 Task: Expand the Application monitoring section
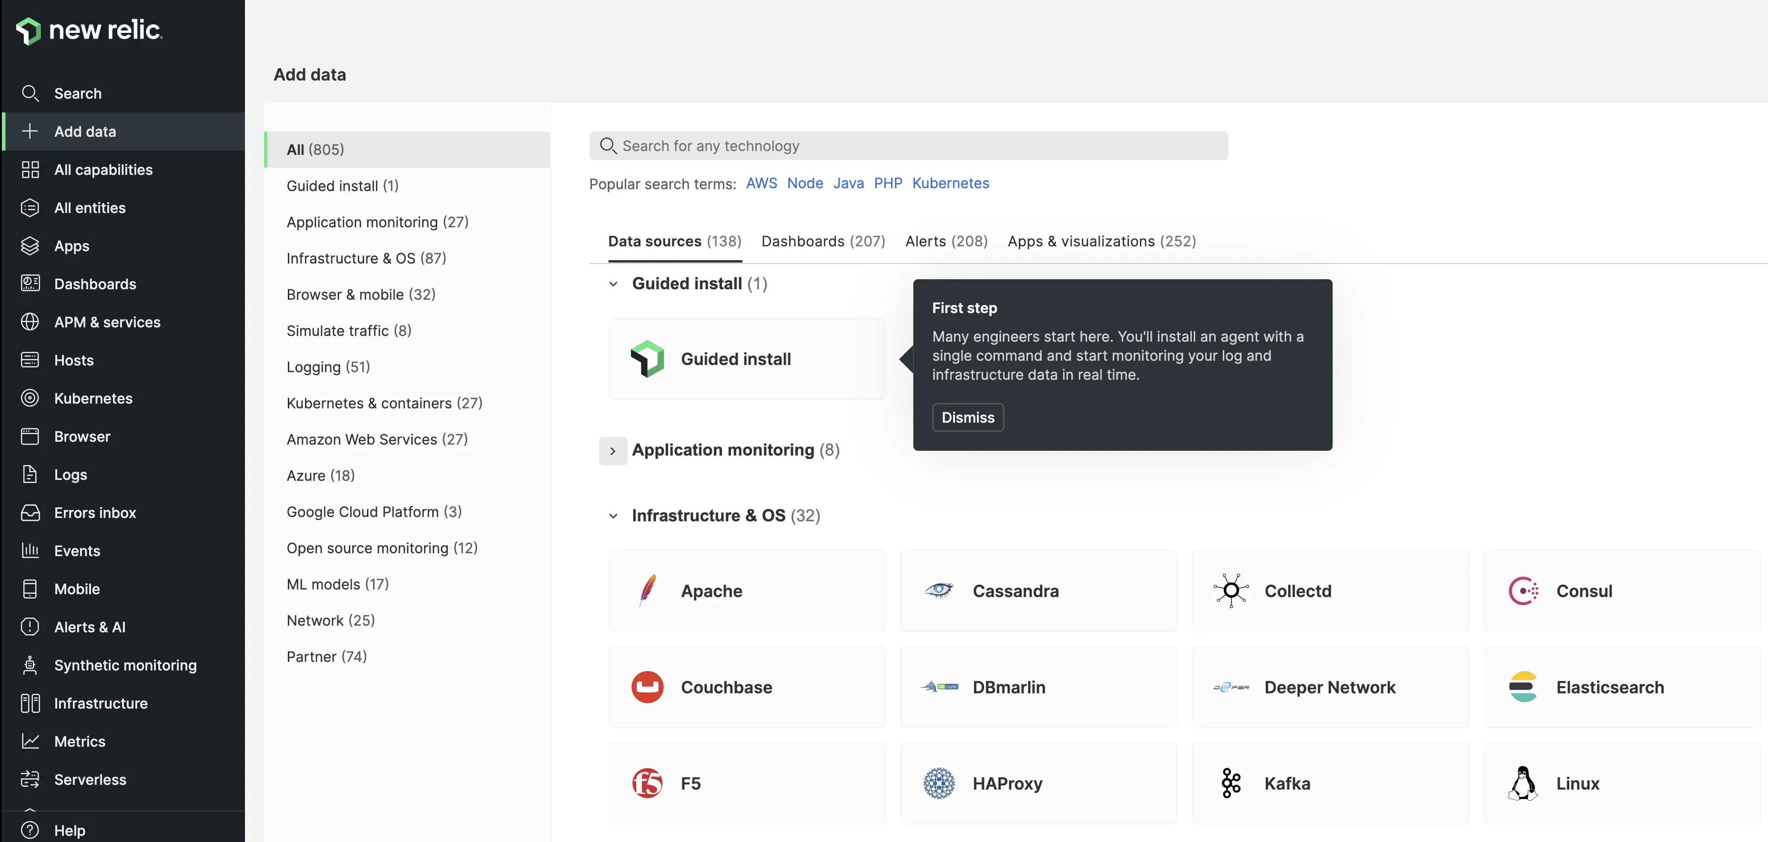click(613, 451)
